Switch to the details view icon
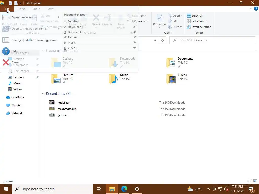 click(x=250, y=181)
